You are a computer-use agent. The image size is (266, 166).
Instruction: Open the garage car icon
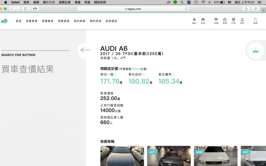point(225,21)
